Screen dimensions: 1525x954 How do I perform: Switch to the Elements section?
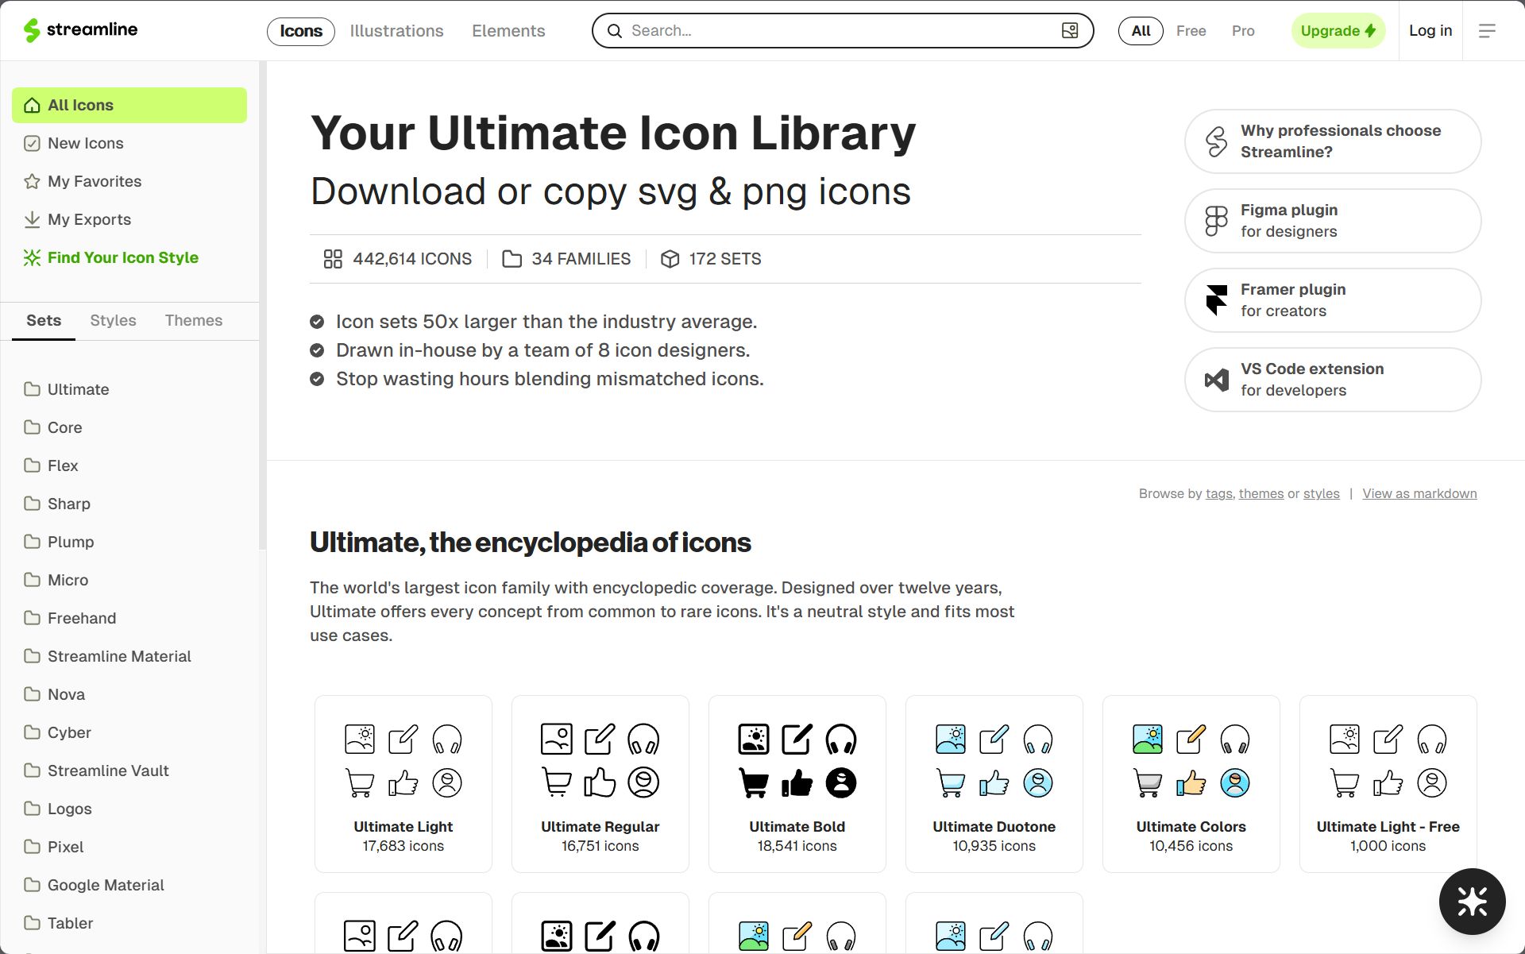click(508, 31)
